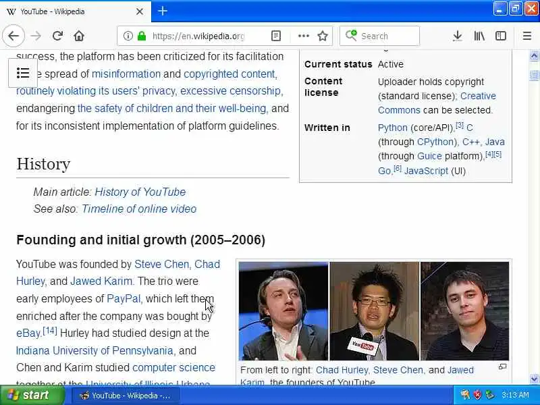Image resolution: width=540 pixels, height=405 pixels.
Task: Open the Guice platform link
Action: tap(429, 157)
